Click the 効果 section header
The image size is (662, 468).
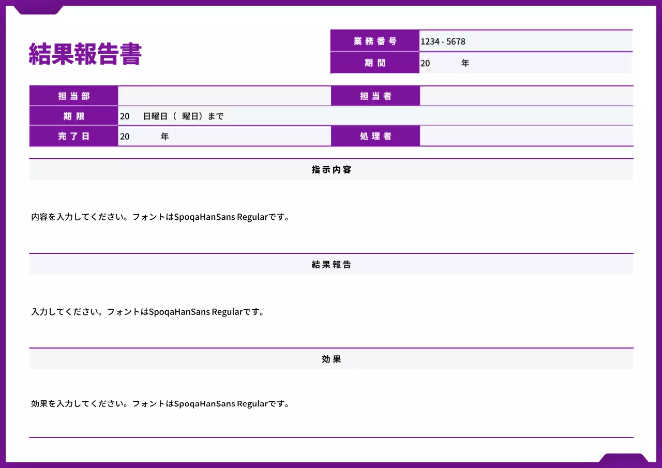pyautogui.click(x=331, y=359)
